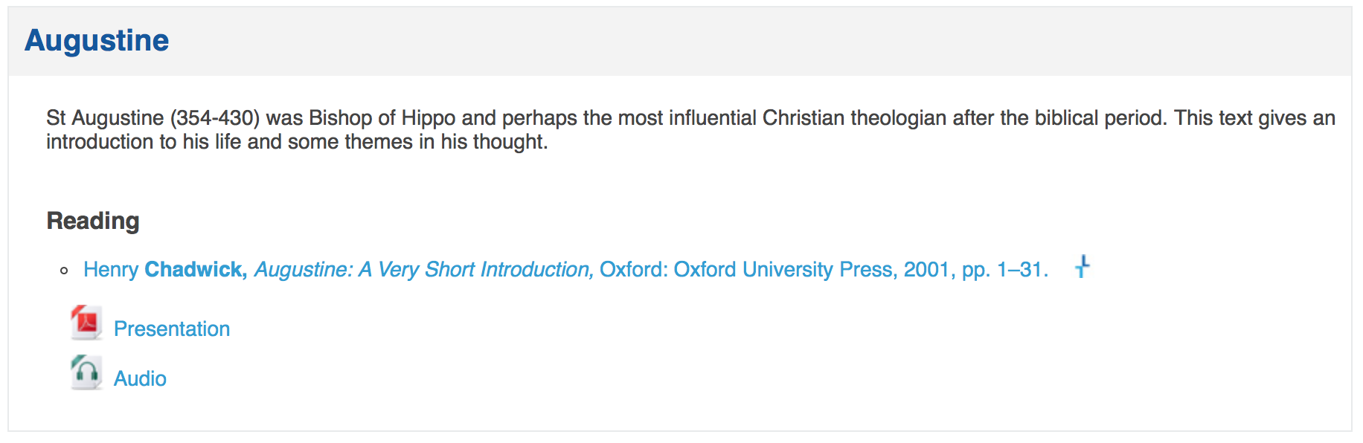The height and width of the screenshot is (443, 1363).
Task: Select the 'Reading' subheading
Action: (93, 221)
